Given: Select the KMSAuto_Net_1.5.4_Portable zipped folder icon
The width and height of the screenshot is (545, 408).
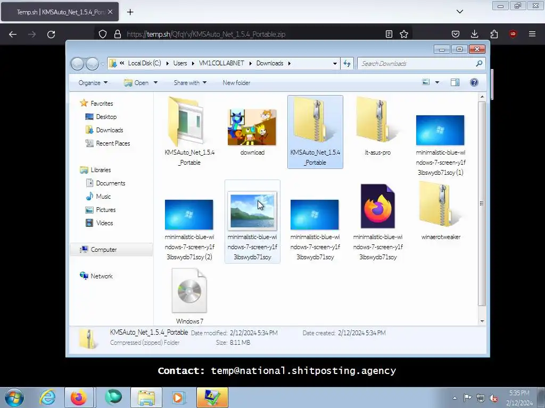Looking at the screenshot, I should (x=315, y=120).
